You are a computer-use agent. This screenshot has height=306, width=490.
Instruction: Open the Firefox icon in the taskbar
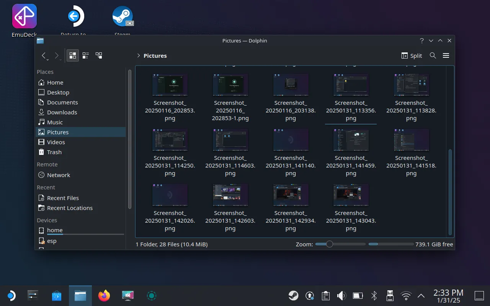click(x=104, y=296)
